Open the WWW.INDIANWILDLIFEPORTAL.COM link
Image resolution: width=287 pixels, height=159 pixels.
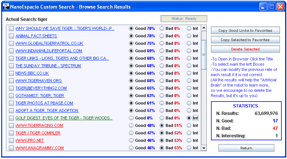(x=49, y=51)
